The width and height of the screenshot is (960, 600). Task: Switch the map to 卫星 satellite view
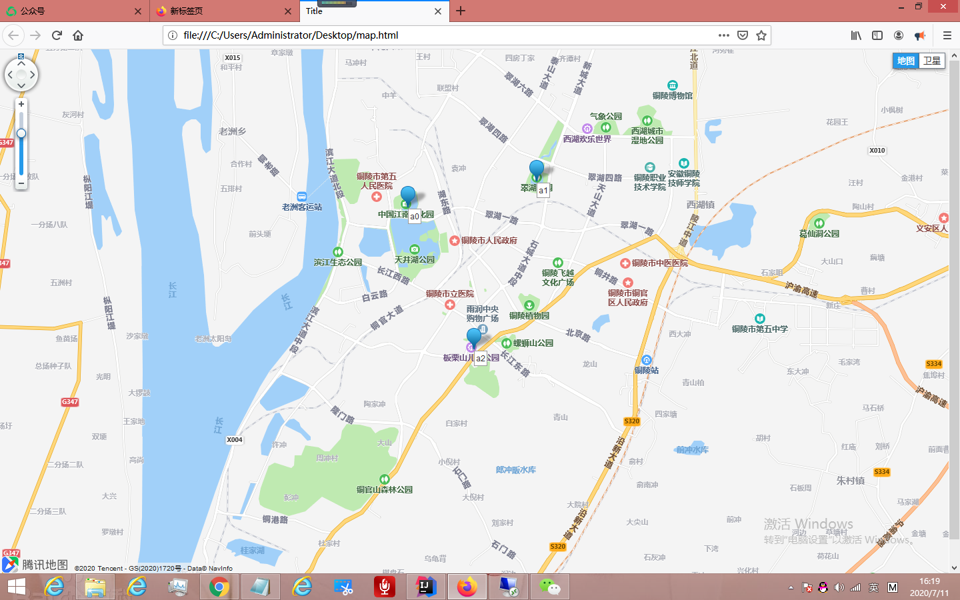(932, 60)
